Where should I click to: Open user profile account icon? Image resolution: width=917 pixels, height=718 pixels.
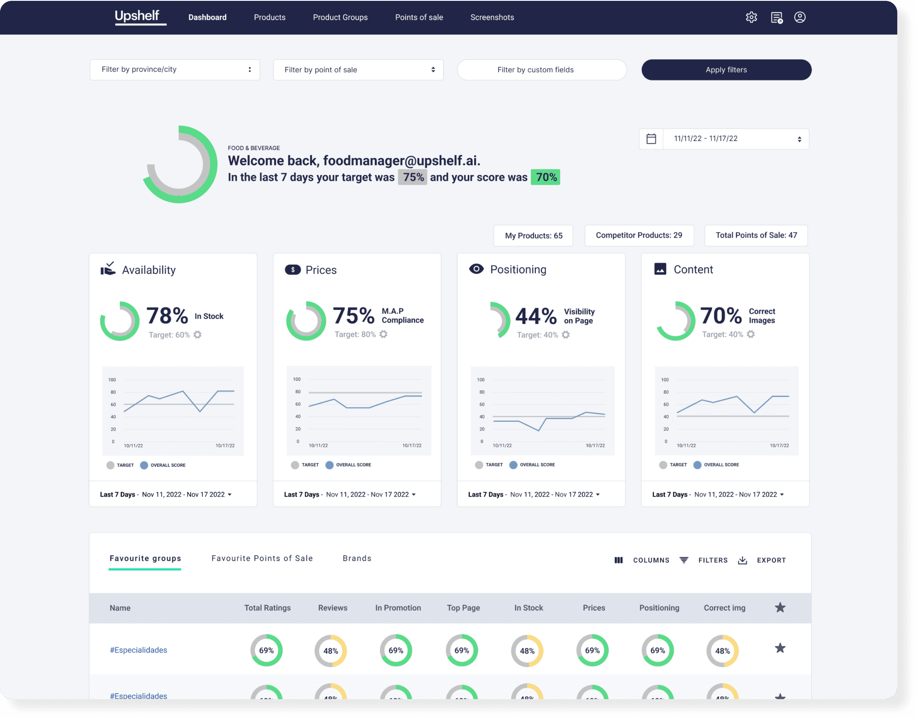click(x=799, y=17)
